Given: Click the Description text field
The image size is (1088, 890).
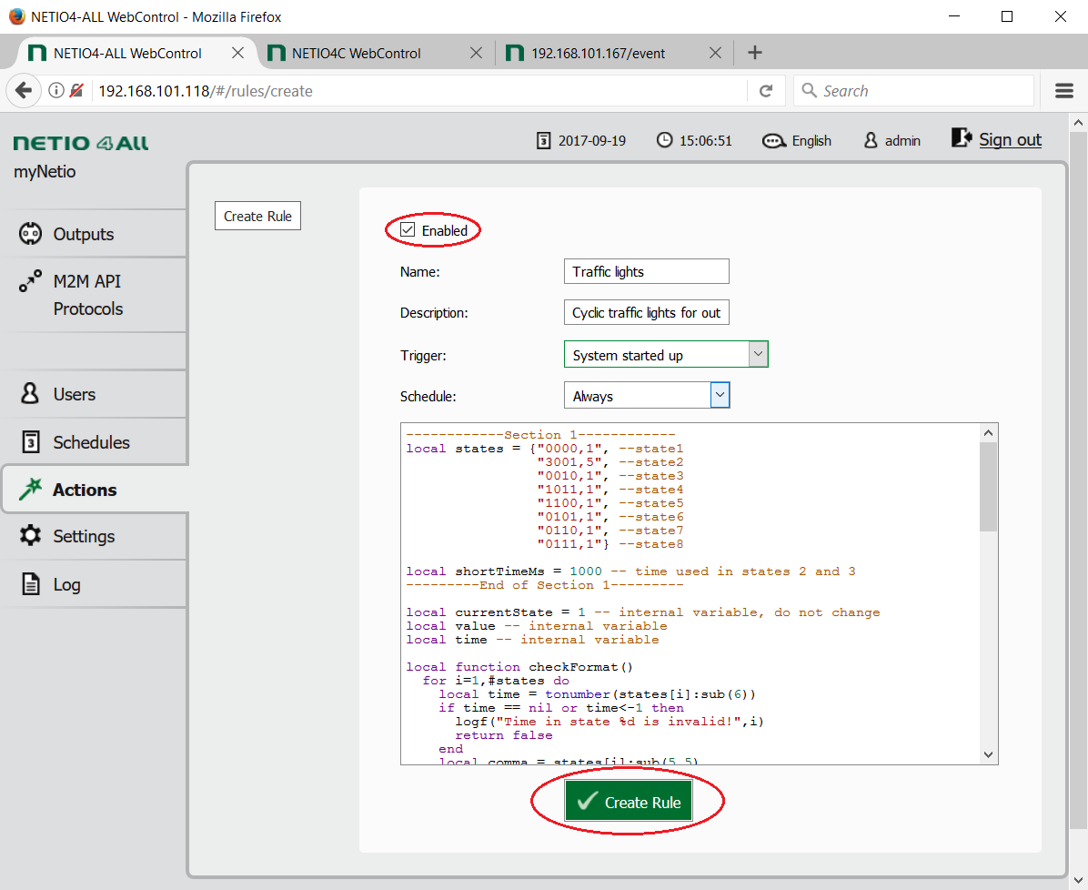Looking at the screenshot, I should [x=646, y=312].
